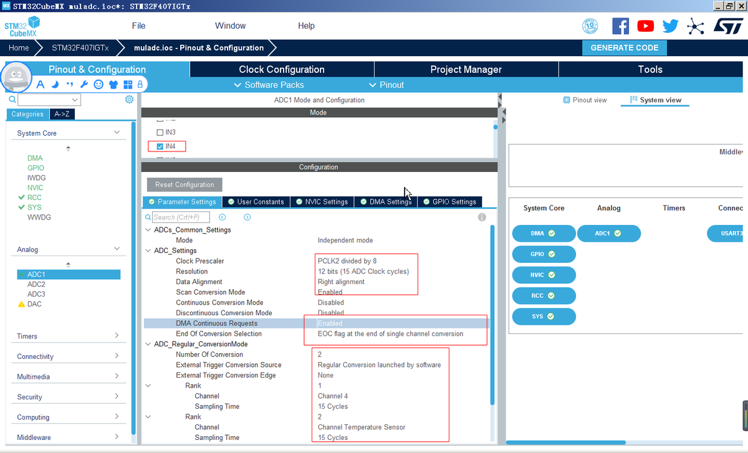748x453 pixels.
Task: Click the info icon in parameter panel
Action: click(482, 217)
